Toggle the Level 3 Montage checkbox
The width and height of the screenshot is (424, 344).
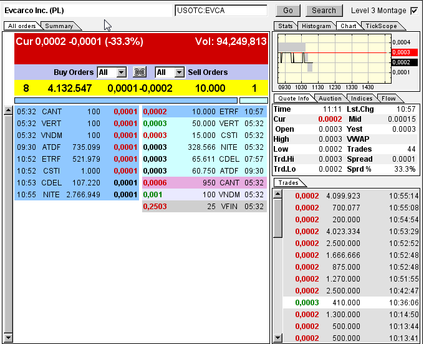pyautogui.click(x=414, y=11)
